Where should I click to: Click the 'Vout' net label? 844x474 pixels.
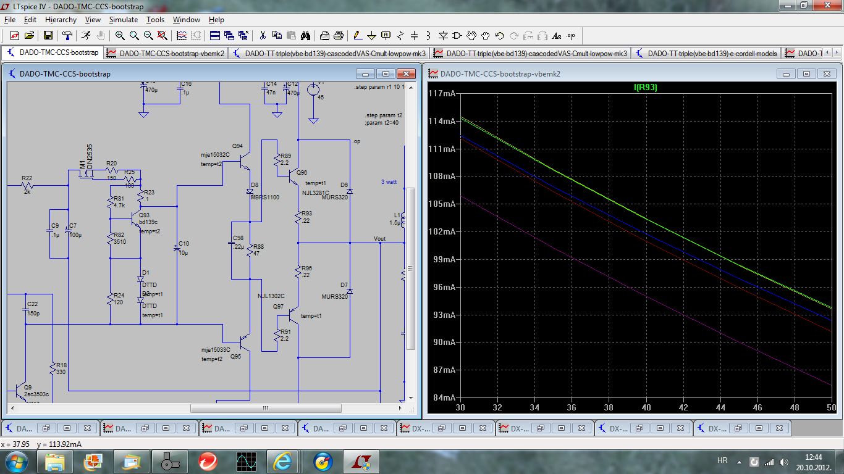tap(380, 238)
